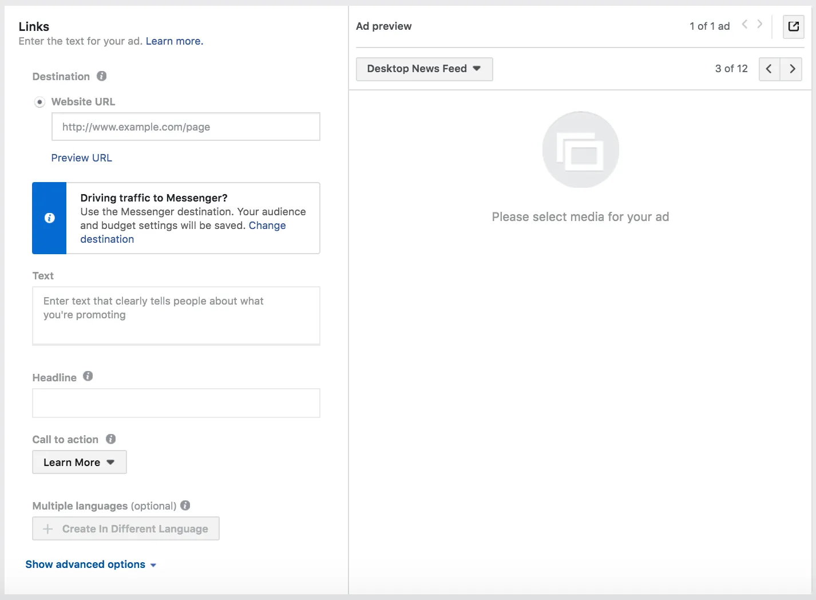
Task: Go to next preview placement arrow
Action: [792, 69]
